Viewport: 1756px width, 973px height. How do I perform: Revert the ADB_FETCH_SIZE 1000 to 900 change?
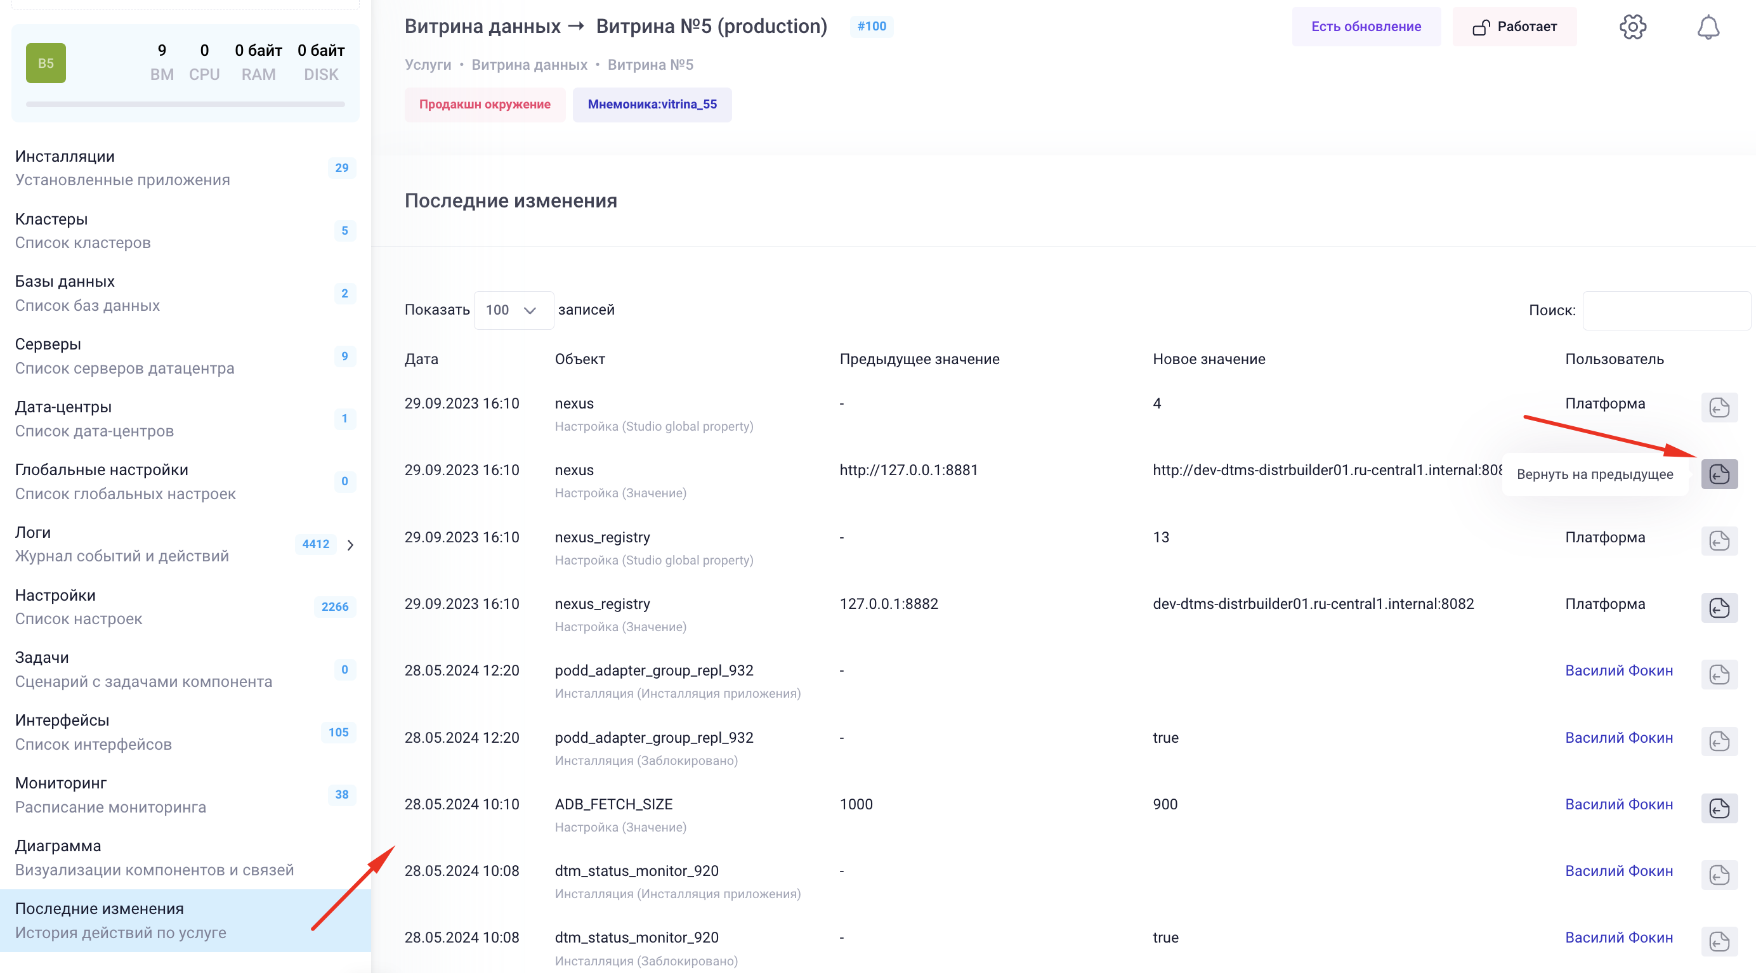click(x=1719, y=808)
